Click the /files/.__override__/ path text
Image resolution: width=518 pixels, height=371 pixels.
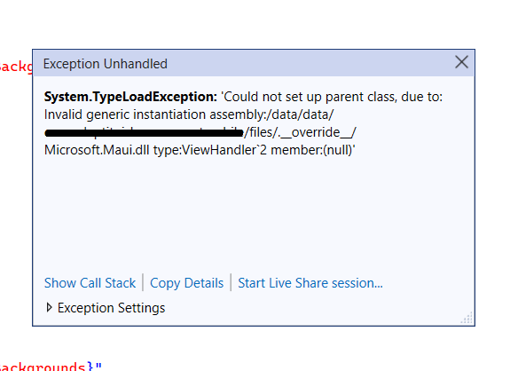tap(301, 132)
